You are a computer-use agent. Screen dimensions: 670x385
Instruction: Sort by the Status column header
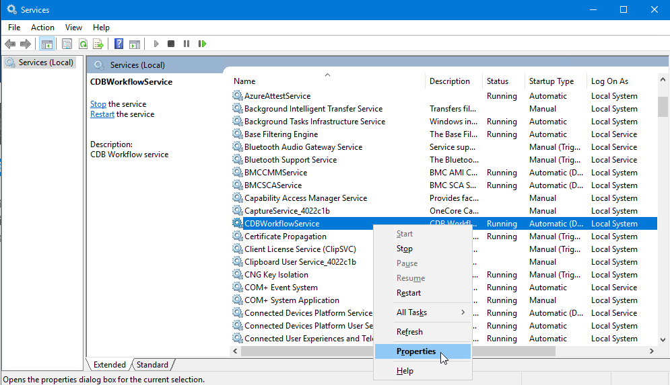(504, 81)
